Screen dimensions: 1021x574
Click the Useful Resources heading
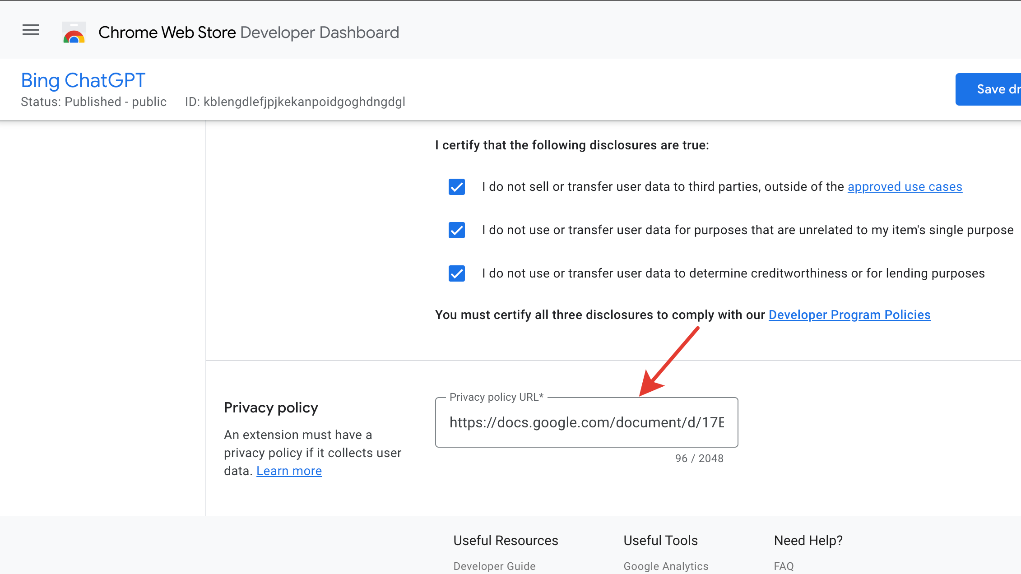[506, 541]
